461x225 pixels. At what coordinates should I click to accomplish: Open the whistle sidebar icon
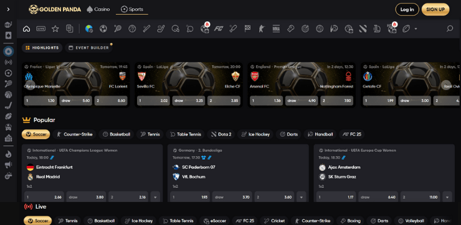click(x=8, y=176)
